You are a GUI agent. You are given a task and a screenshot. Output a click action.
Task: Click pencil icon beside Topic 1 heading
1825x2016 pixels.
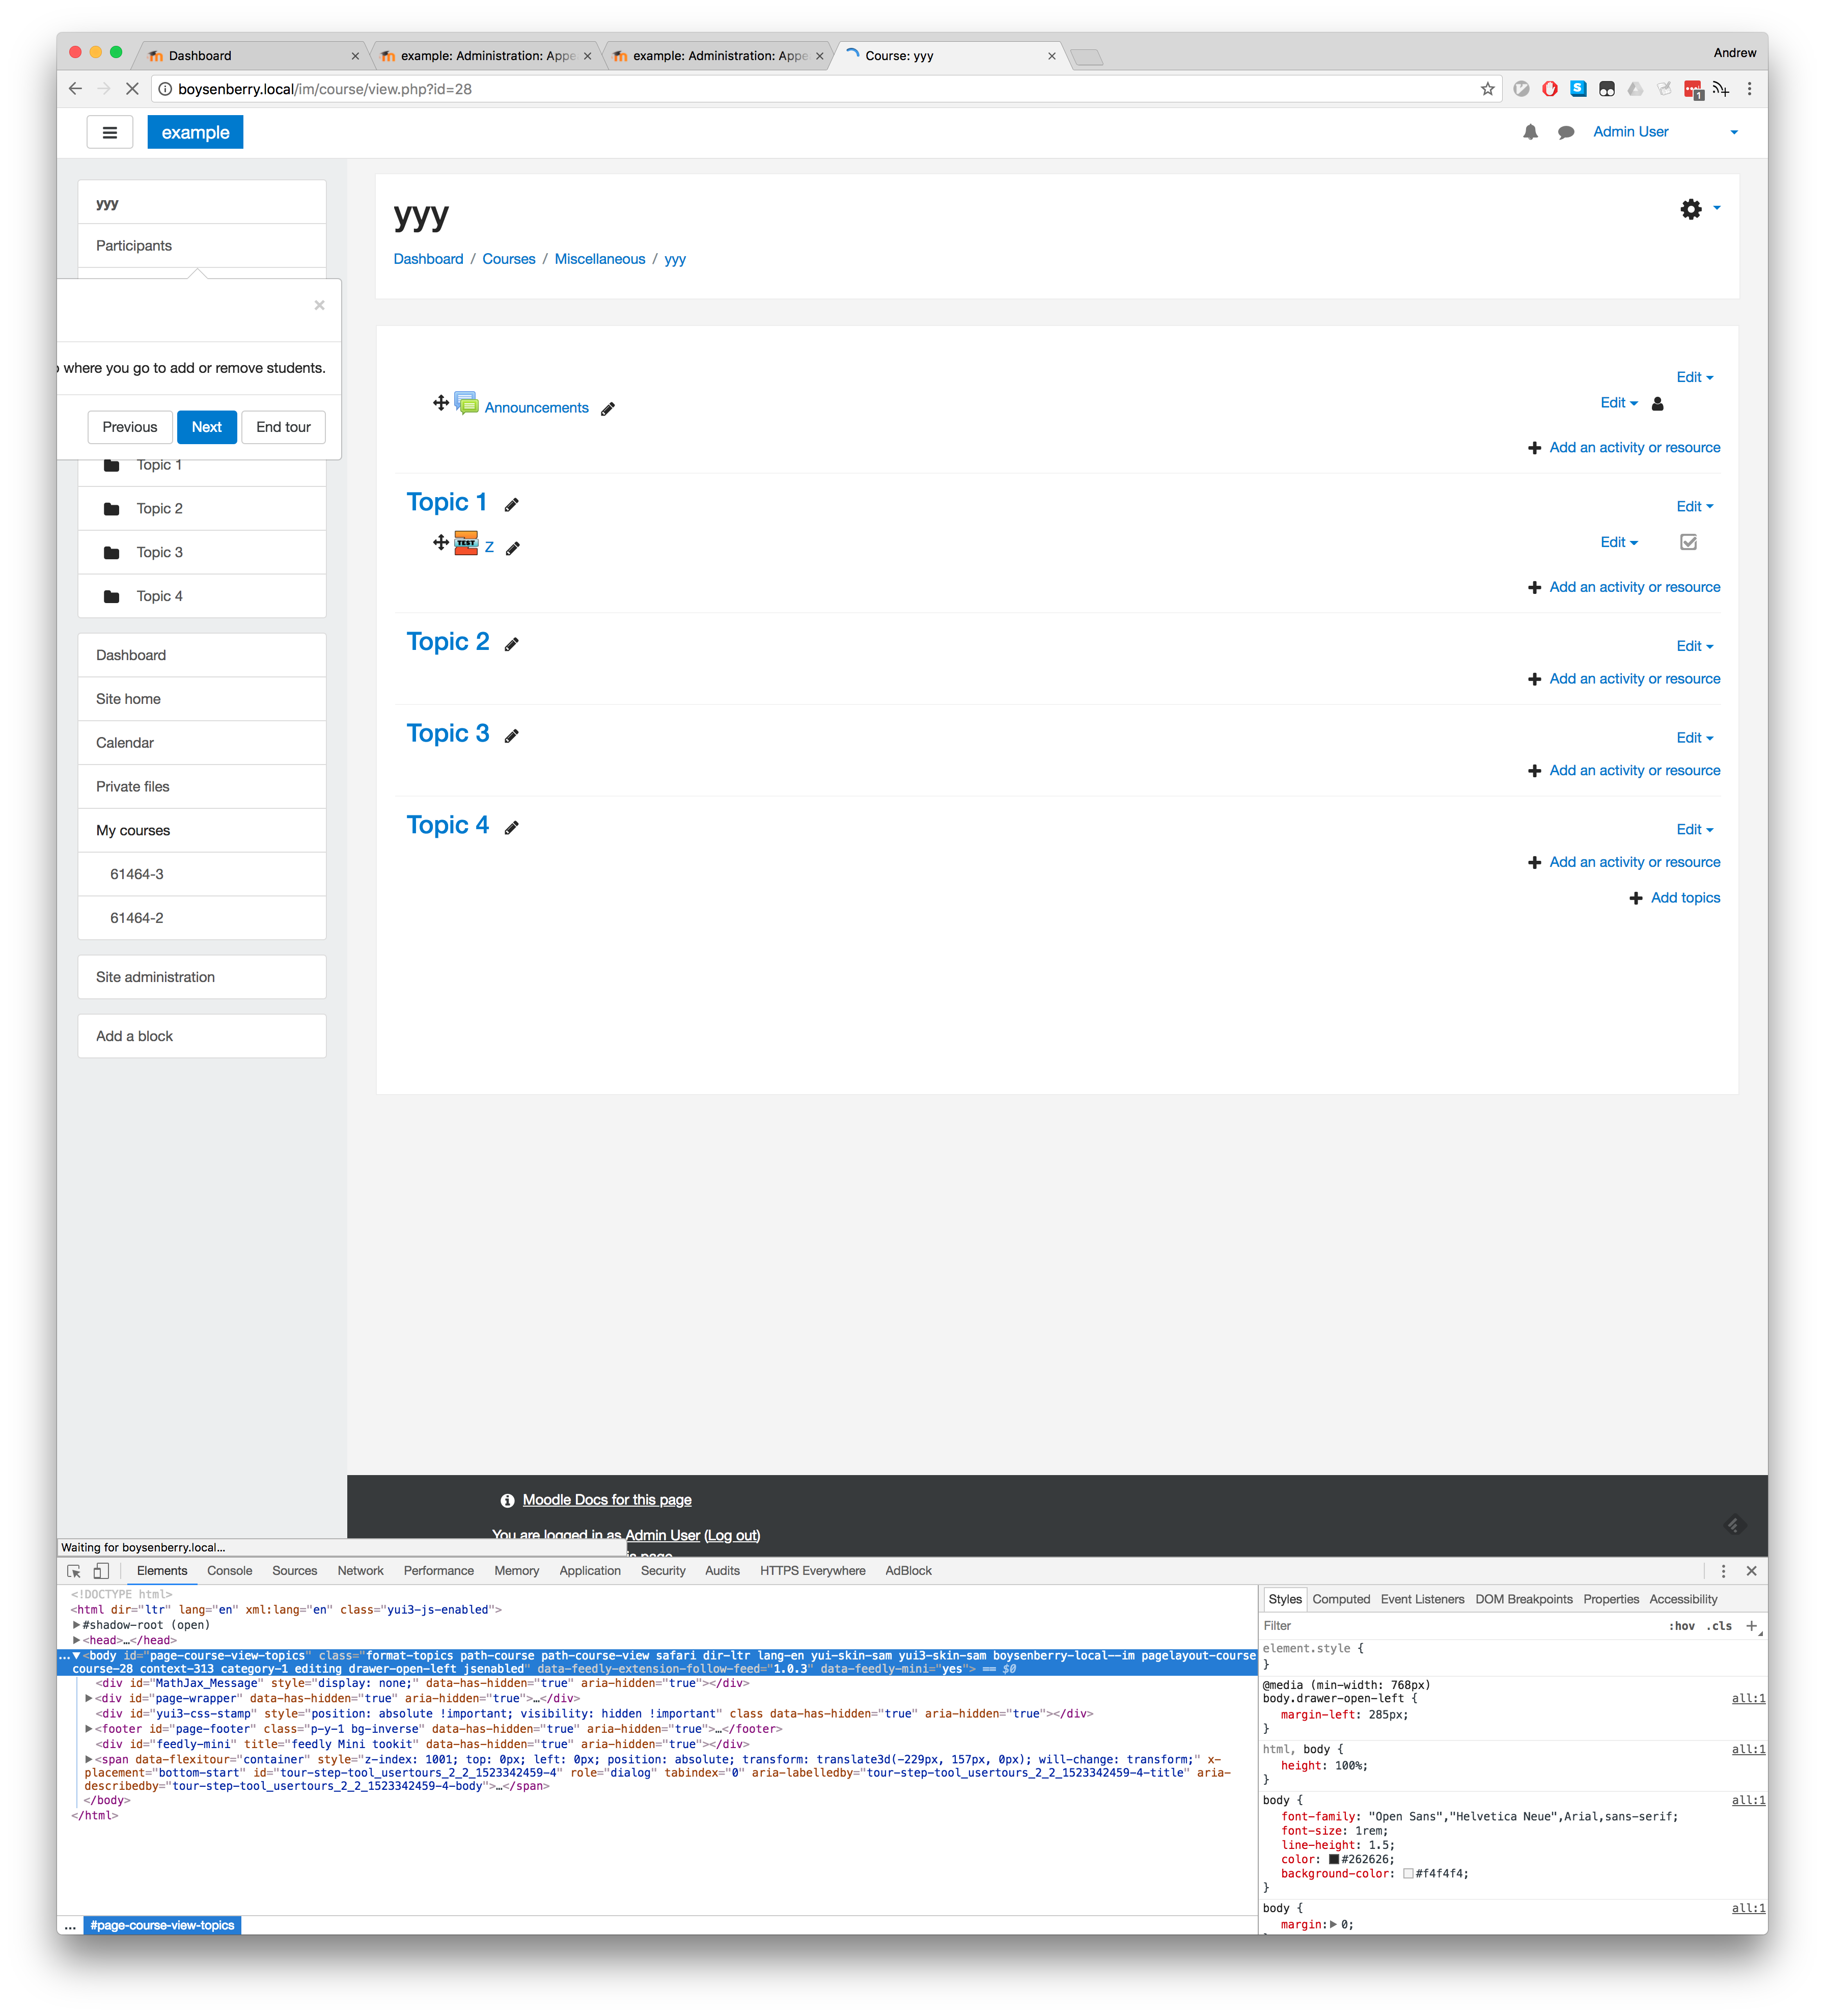(512, 505)
